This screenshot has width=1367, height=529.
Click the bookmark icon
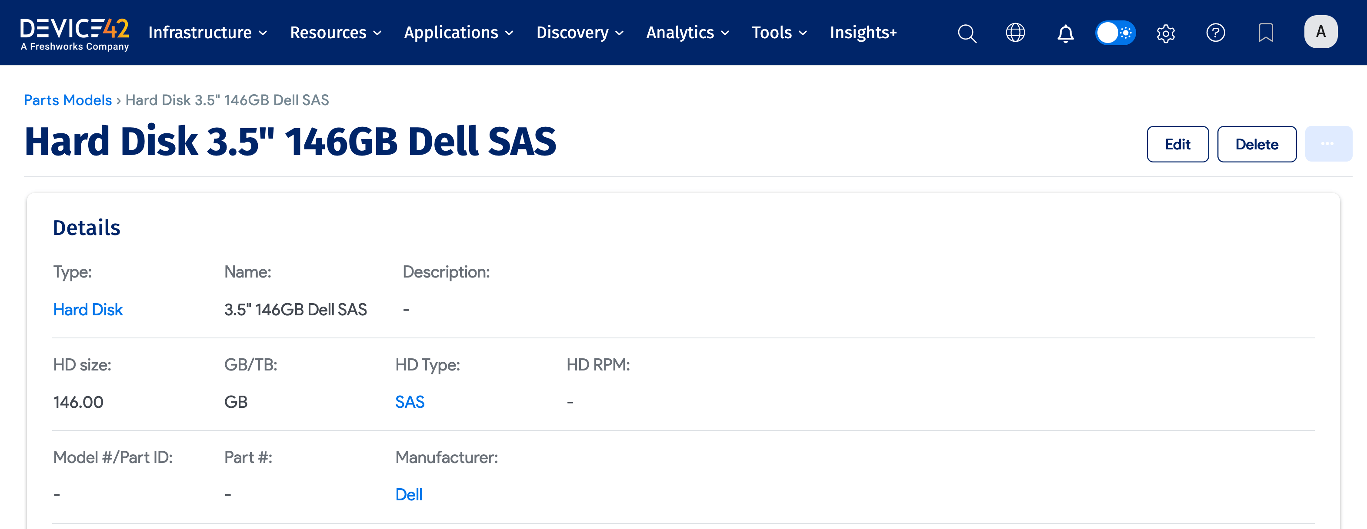click(x=1266, y=33)
